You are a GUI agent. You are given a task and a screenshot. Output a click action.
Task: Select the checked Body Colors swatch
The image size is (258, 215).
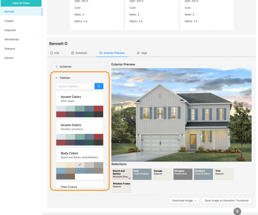tap(80, 165)
